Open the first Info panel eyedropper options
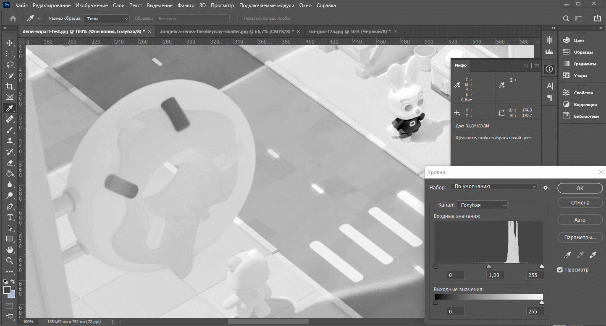606x326 pixels. (x=458, y=85)
